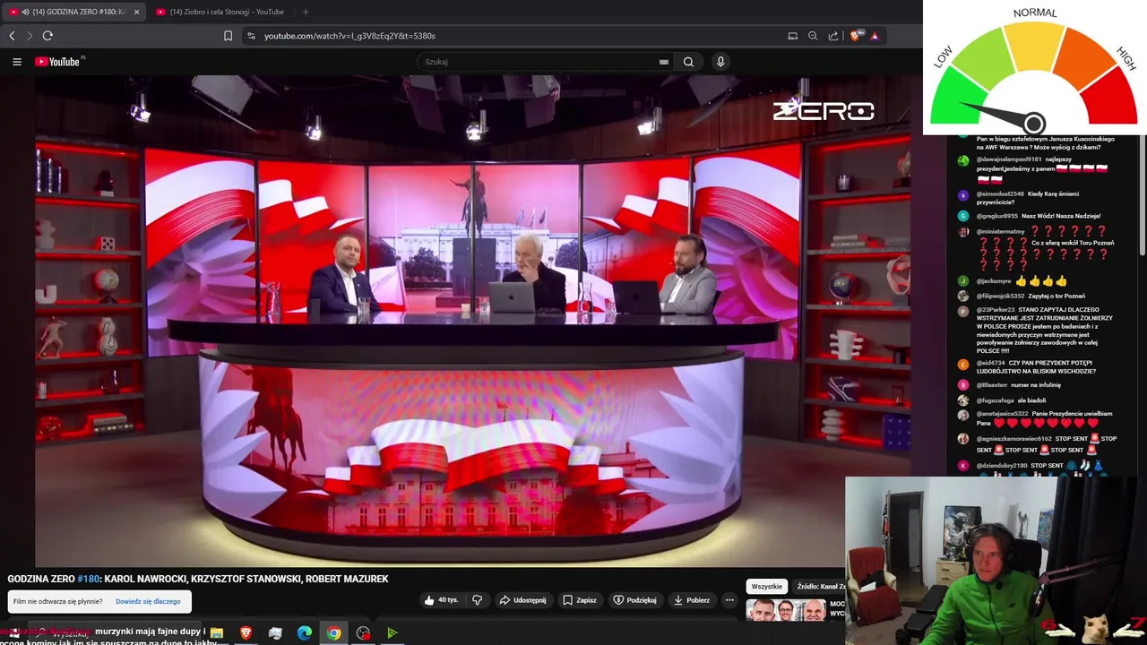
Task: Click the Udostępnij share button
Action: click(x=523, y=600)
